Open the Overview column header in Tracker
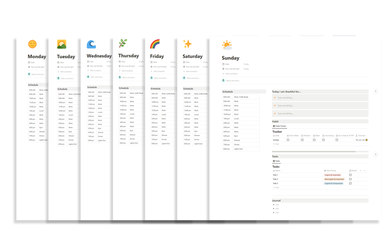 pyautogui.click(x=361, y=136)
